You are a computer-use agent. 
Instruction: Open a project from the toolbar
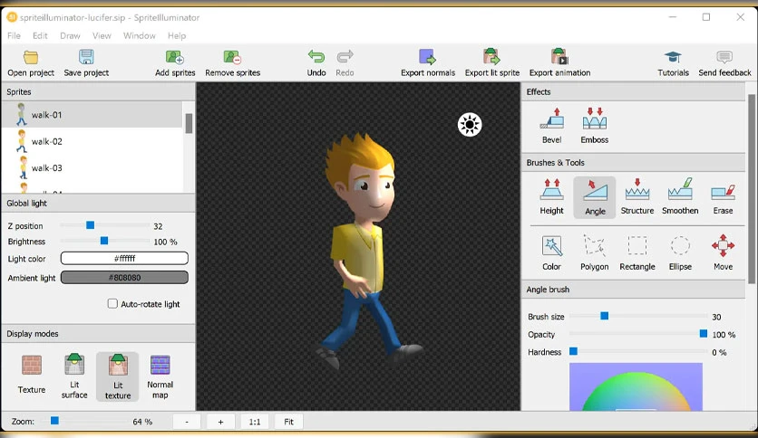(31, 63)
